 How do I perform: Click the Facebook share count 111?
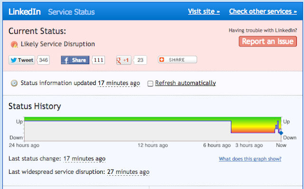(98, 60)
